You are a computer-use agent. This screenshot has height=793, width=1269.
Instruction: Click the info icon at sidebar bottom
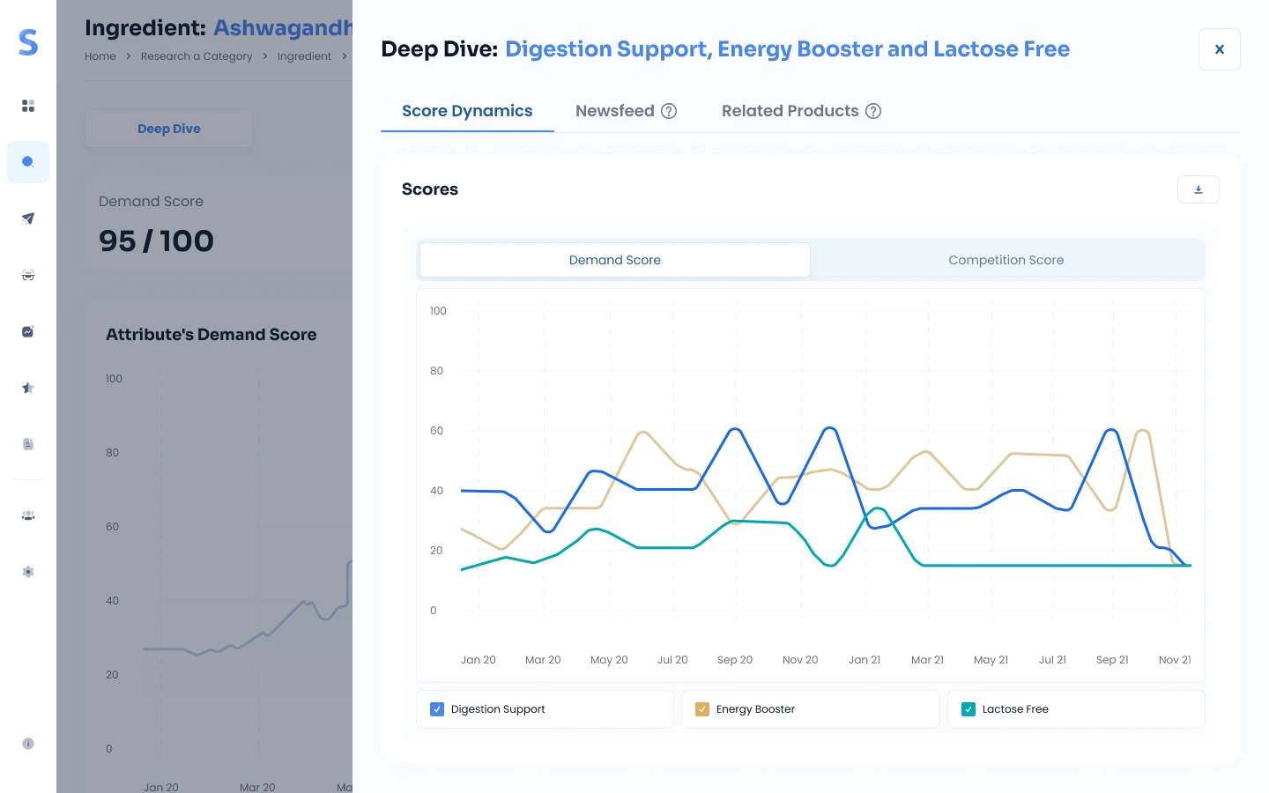tap(28, 744)
